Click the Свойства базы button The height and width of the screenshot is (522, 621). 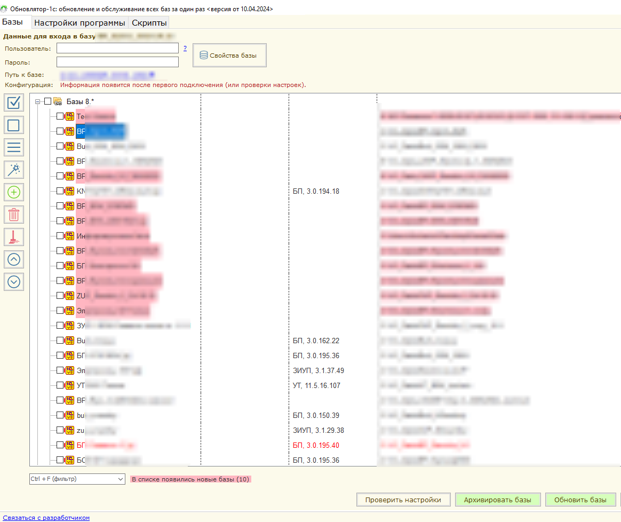[x=230, y=56]
